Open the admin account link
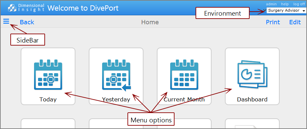This screenshot has width=307, height=129. 271,4
